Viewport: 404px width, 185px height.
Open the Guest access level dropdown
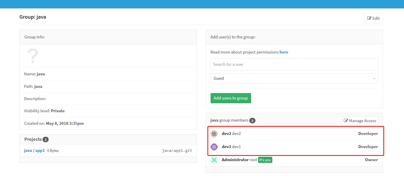coord(294,79)
